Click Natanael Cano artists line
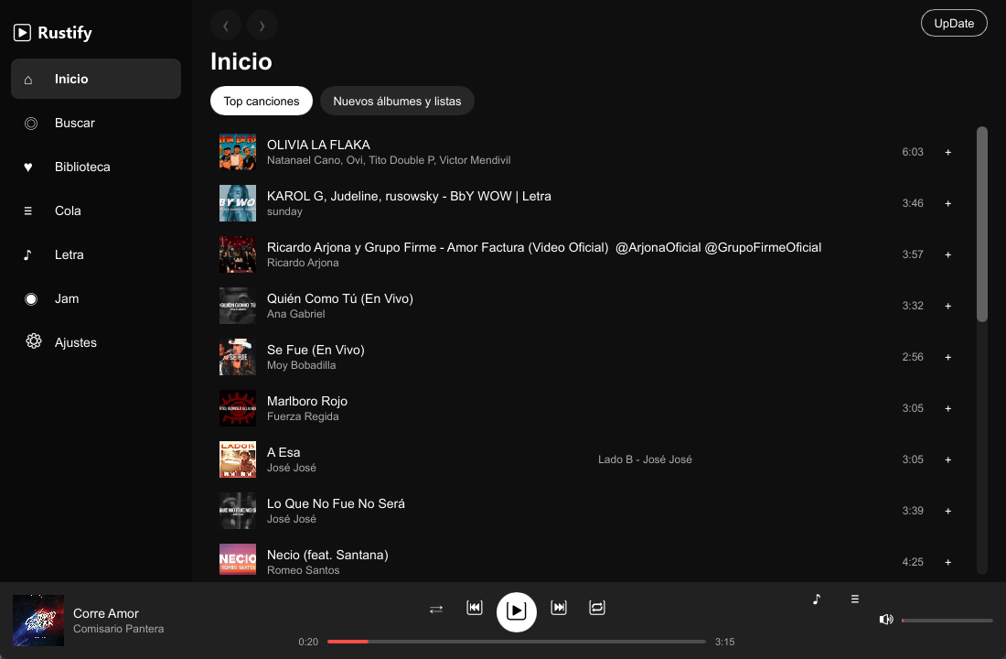 (x=389, y=160)
